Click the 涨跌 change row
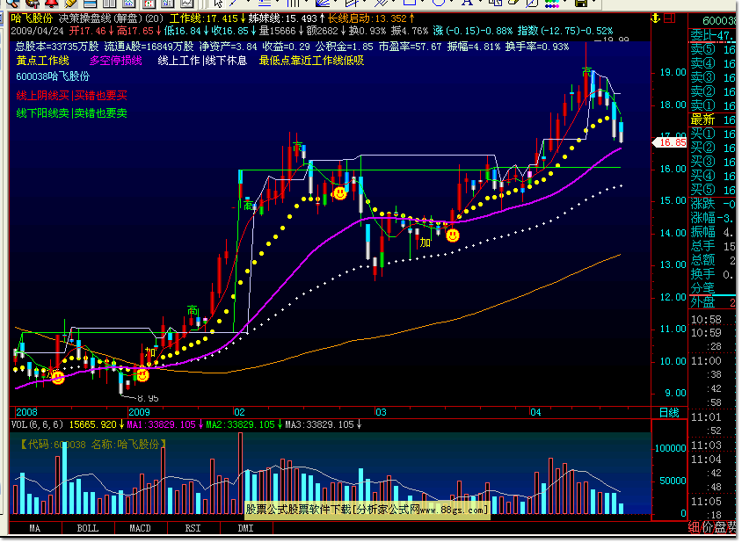This screenshot has height=543, width=742. (x=713, y=204)
